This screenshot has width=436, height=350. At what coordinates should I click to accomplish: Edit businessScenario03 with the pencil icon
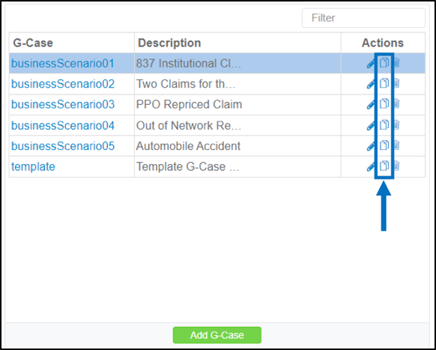[371, 105]
